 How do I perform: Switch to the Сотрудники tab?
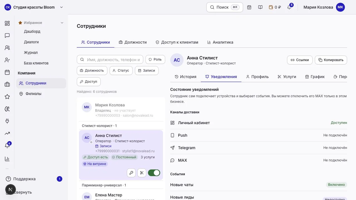pyautogui.click(x=95, y=42)
